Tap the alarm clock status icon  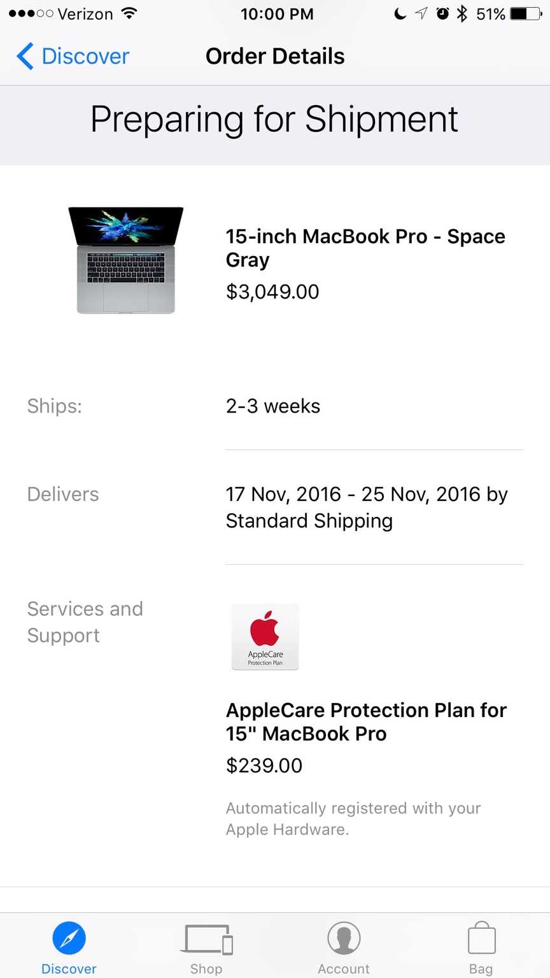click(x=442, y=13)
